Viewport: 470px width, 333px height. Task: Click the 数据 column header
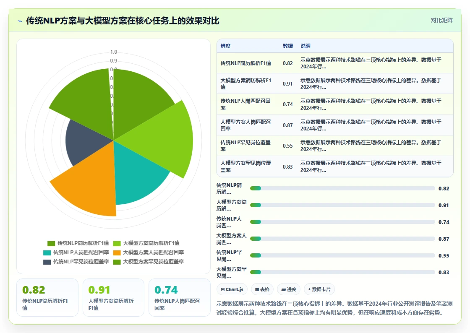pyautogui.click(x=287, y=46)
